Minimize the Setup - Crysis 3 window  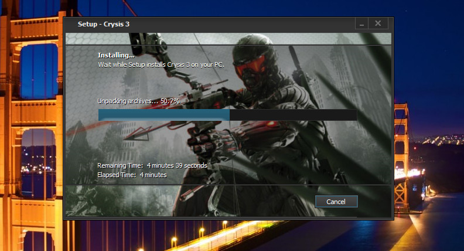[x=361, y=23]
